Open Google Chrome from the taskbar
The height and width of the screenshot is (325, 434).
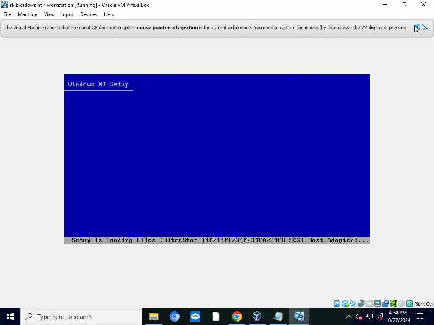coord(236,317)
